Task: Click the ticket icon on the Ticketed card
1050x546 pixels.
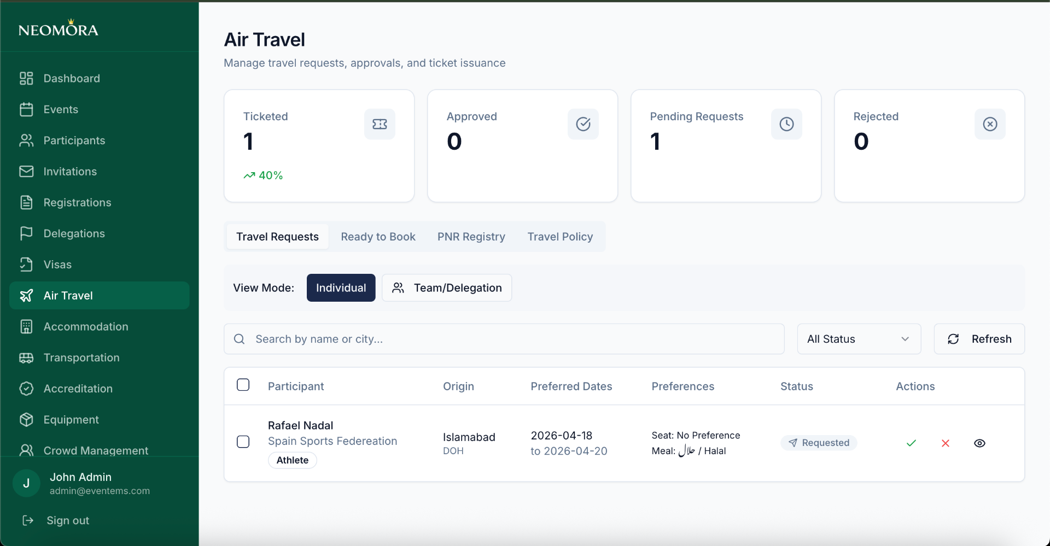Action: (x=380, y=124)
